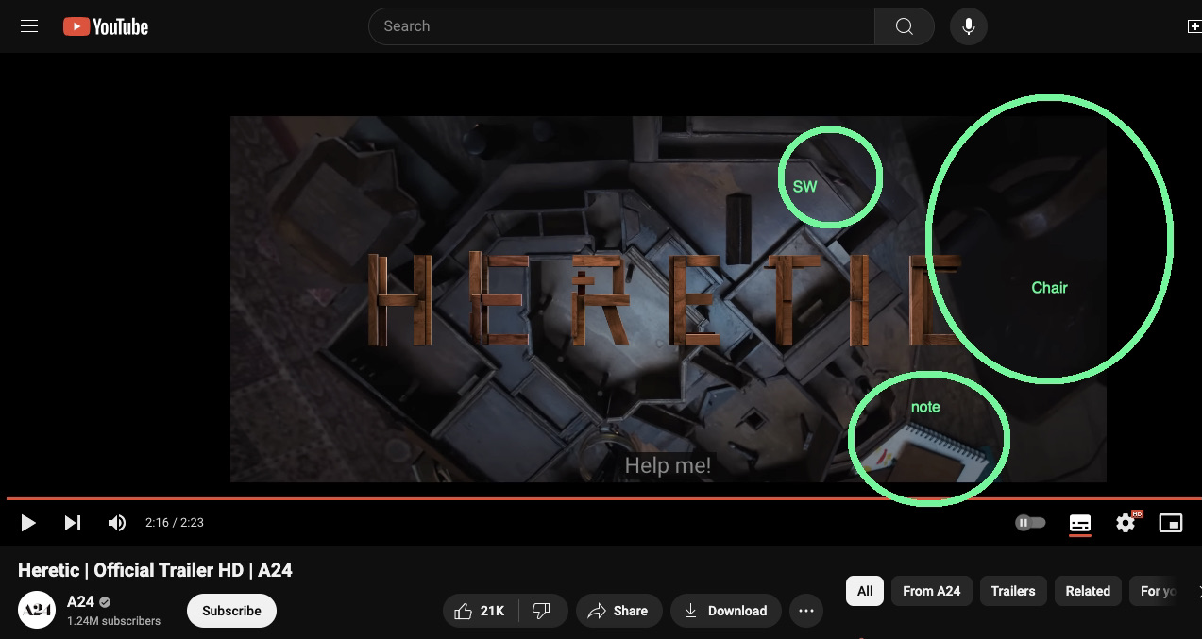The image size is (1202, 639).
Task: Open more actions ellipsis menu
Action: pyautogui.click(x=806, y=611)
